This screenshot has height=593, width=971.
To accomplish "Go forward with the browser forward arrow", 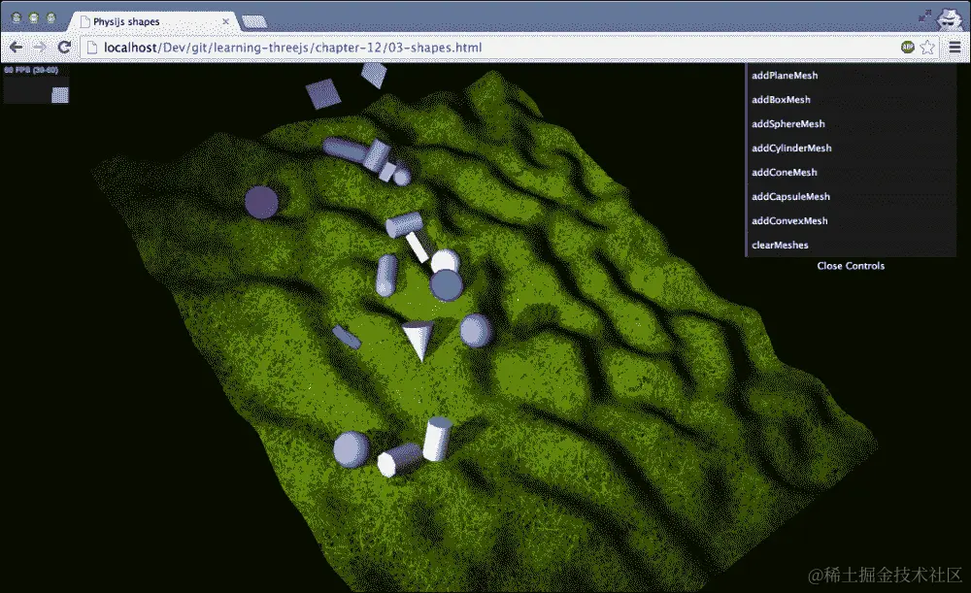I will pyautogui.click(x=40, y=47).
